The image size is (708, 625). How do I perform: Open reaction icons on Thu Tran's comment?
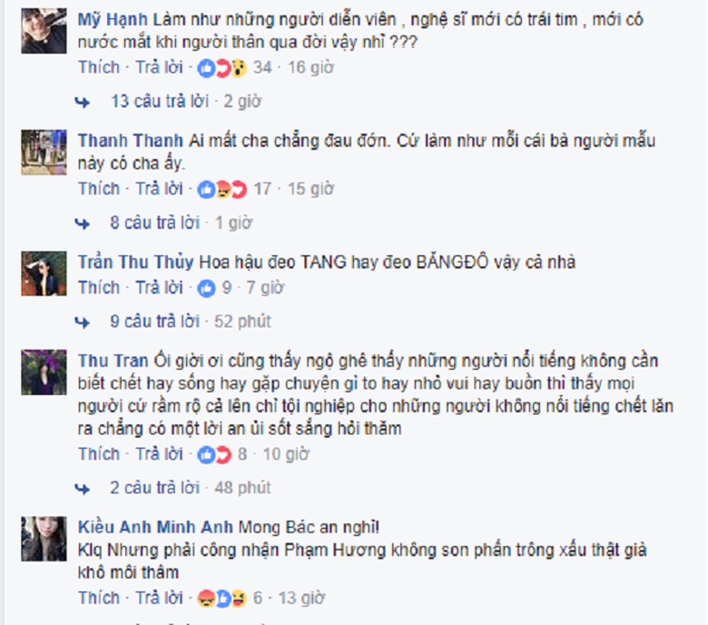[x=214, y=454]
